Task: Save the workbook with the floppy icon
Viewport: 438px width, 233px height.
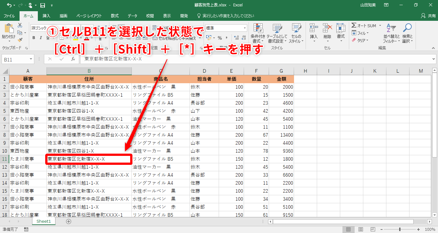Action: pyautogui.click(x=43, y=5)
